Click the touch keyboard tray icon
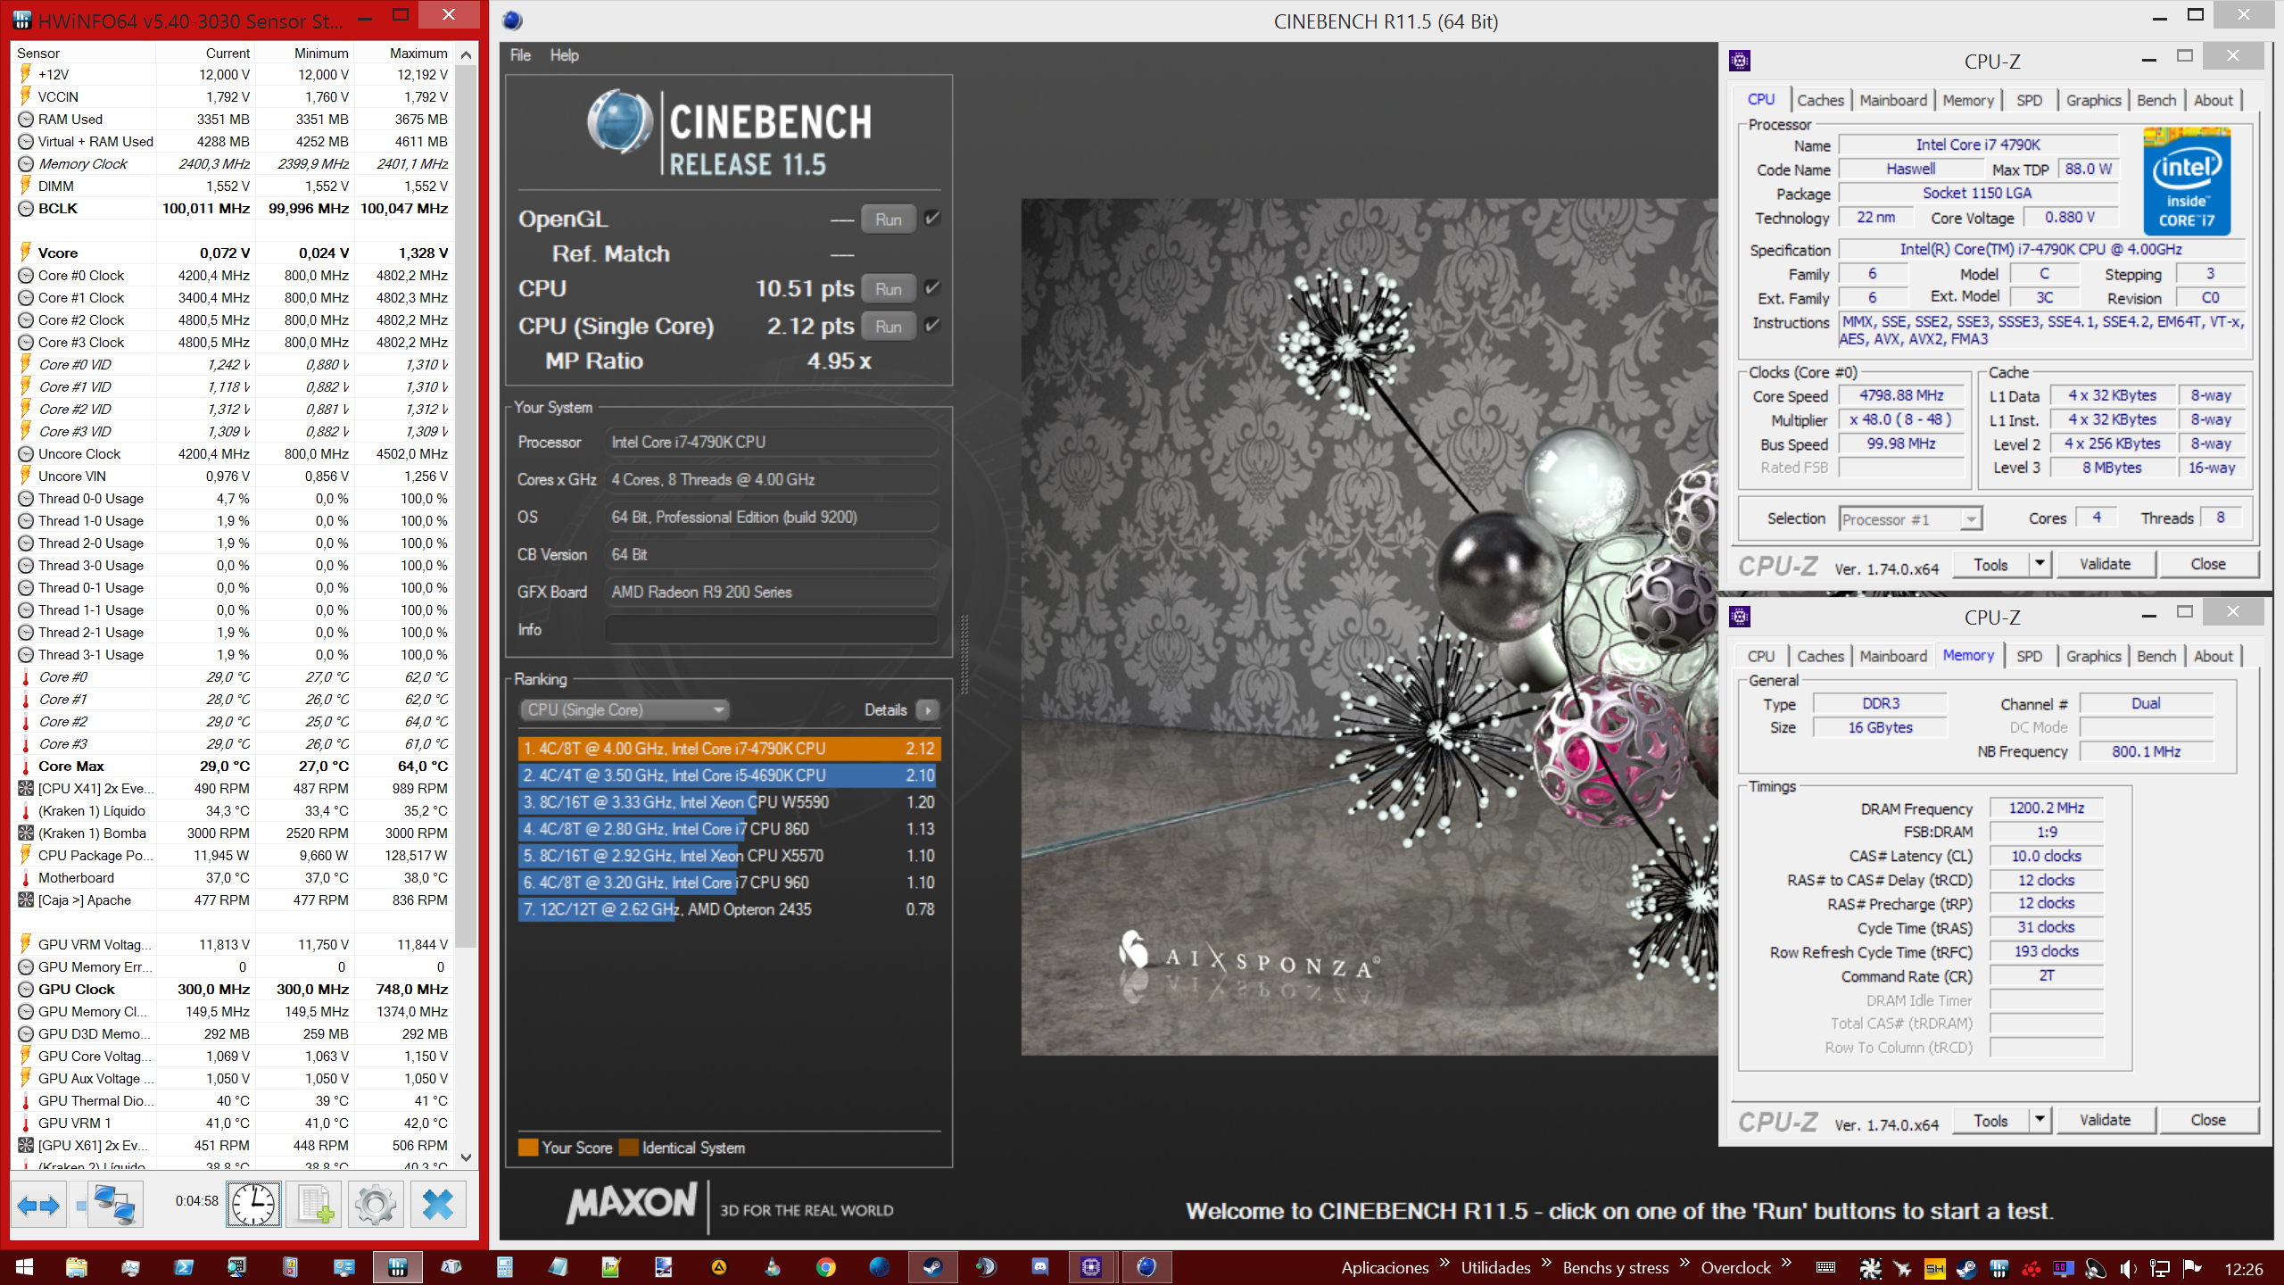 1825,1268
